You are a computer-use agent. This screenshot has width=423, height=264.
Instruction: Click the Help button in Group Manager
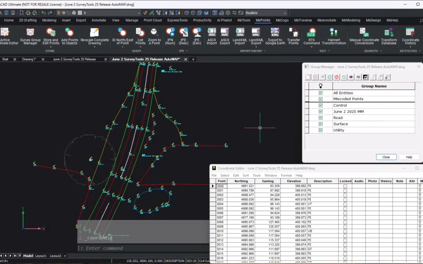point(409,157)
